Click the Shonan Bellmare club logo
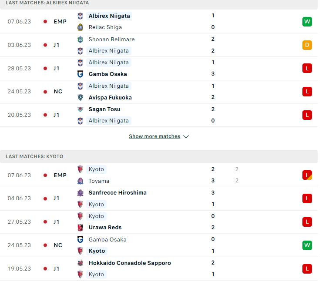 pyautogui.click(x=80, y=39)
